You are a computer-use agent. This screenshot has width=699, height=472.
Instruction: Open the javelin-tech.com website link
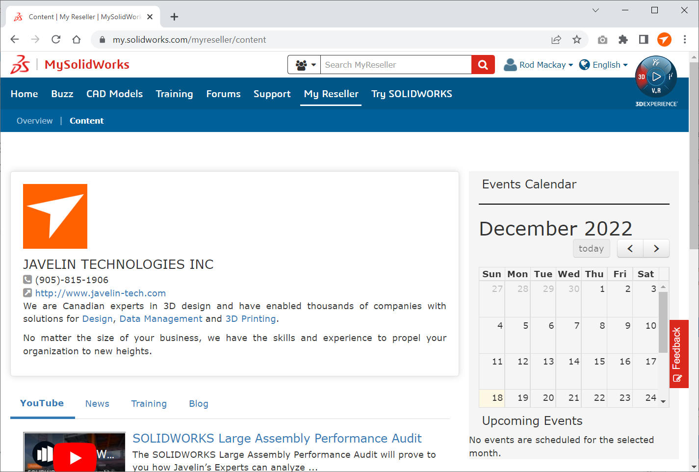[x=101, y=293]
